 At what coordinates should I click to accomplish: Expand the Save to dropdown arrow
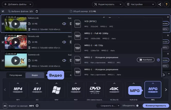[118, 106]
